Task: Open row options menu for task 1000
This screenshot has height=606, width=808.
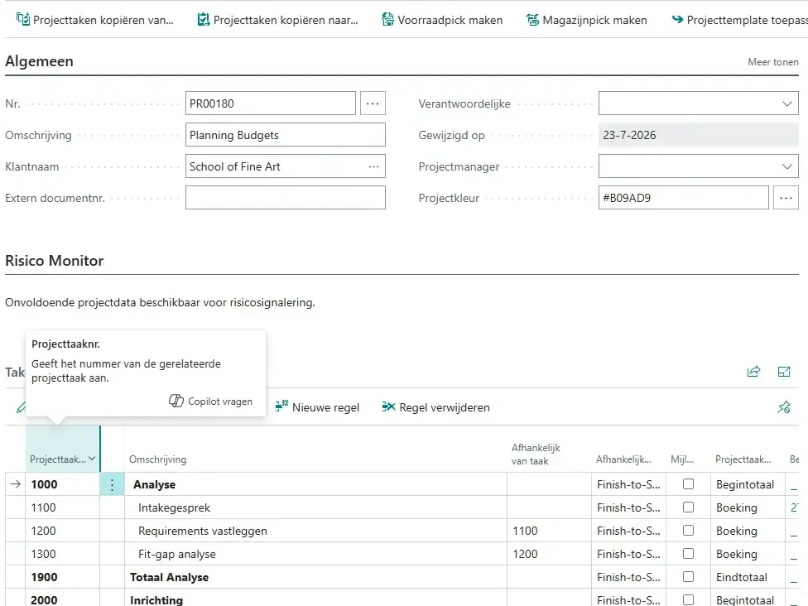Action: coord(112,484)
